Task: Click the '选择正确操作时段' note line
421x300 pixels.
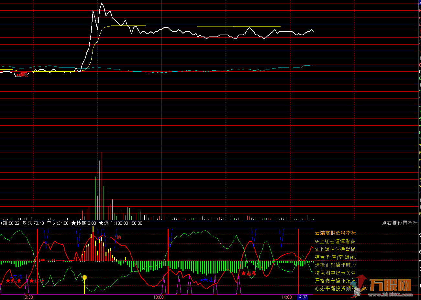Action: click(x=335, y=265)
